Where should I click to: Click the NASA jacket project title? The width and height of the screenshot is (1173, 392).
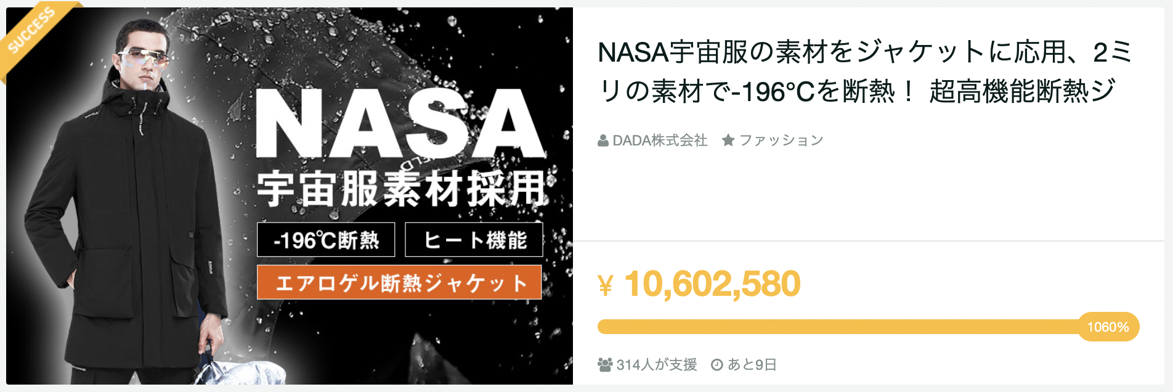862,77
